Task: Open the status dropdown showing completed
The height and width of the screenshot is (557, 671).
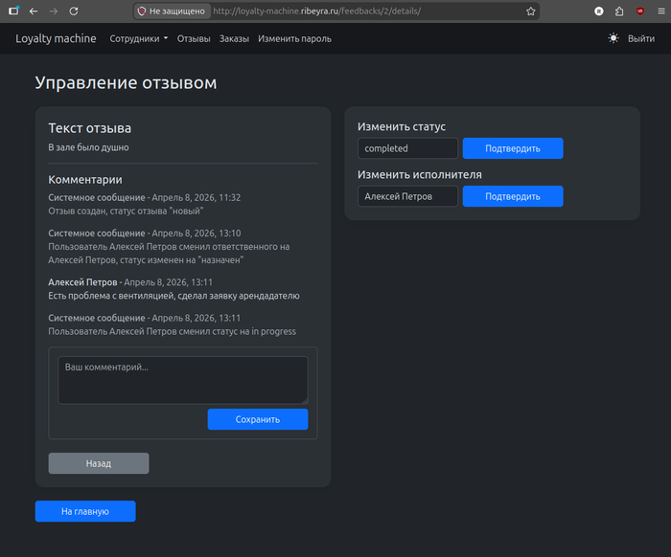Action: tap(407, 148)
